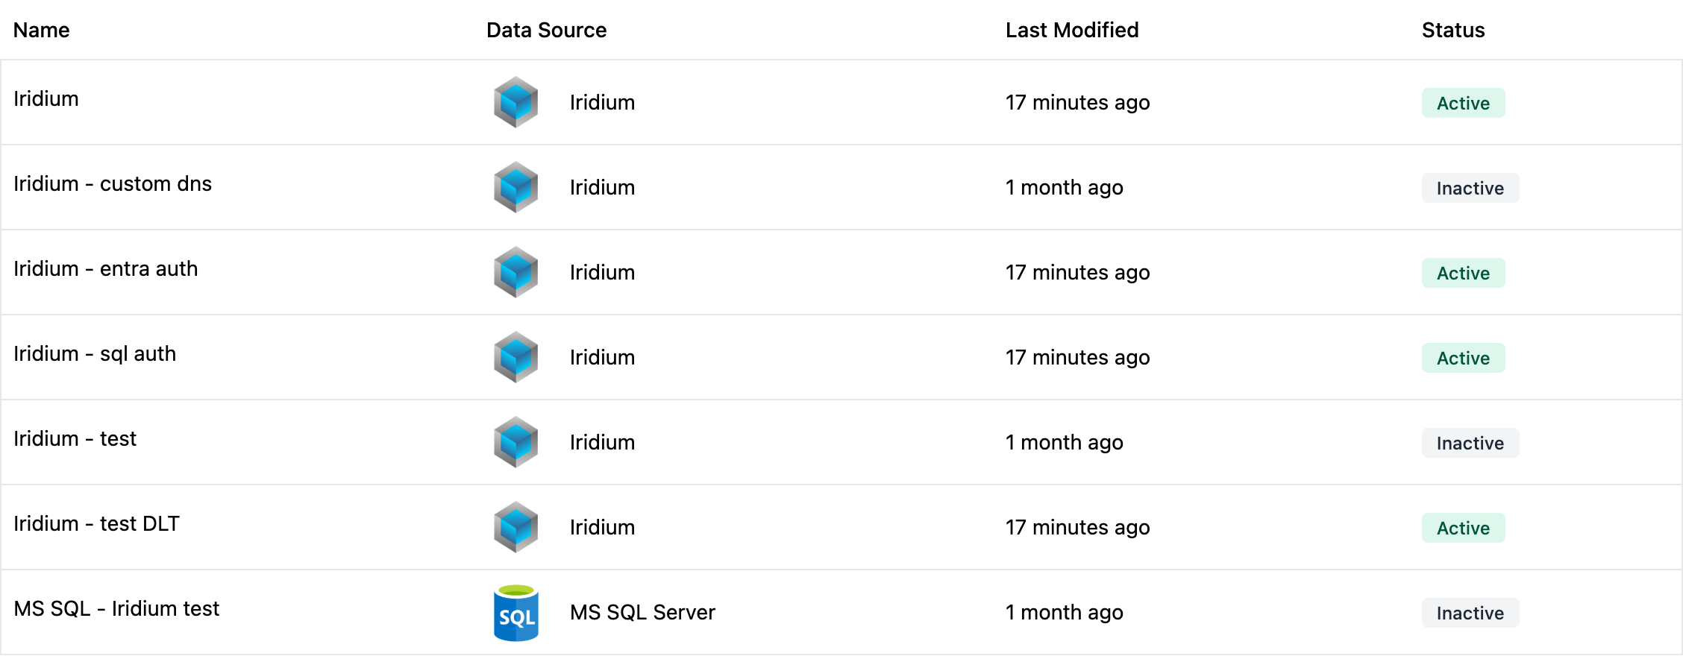This screenshot has height=656, width=1683.
Task: Sort by the Last Modified column header
Action: pos(1071,30)
